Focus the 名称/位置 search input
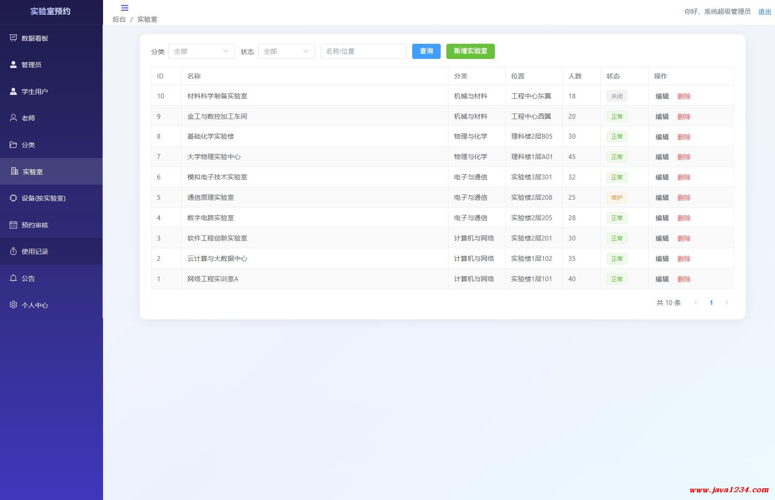Image resolution: width=775 pixels, height=500 pixels. tap(363, 51)
